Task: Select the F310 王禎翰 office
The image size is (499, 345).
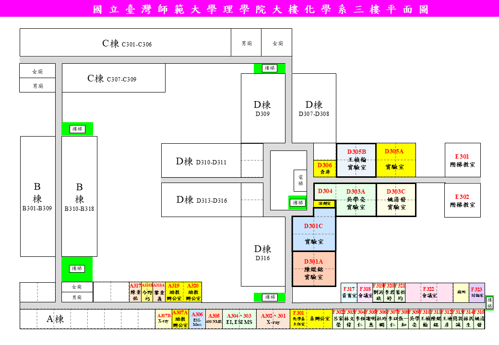Action: [x=425, y=319]
